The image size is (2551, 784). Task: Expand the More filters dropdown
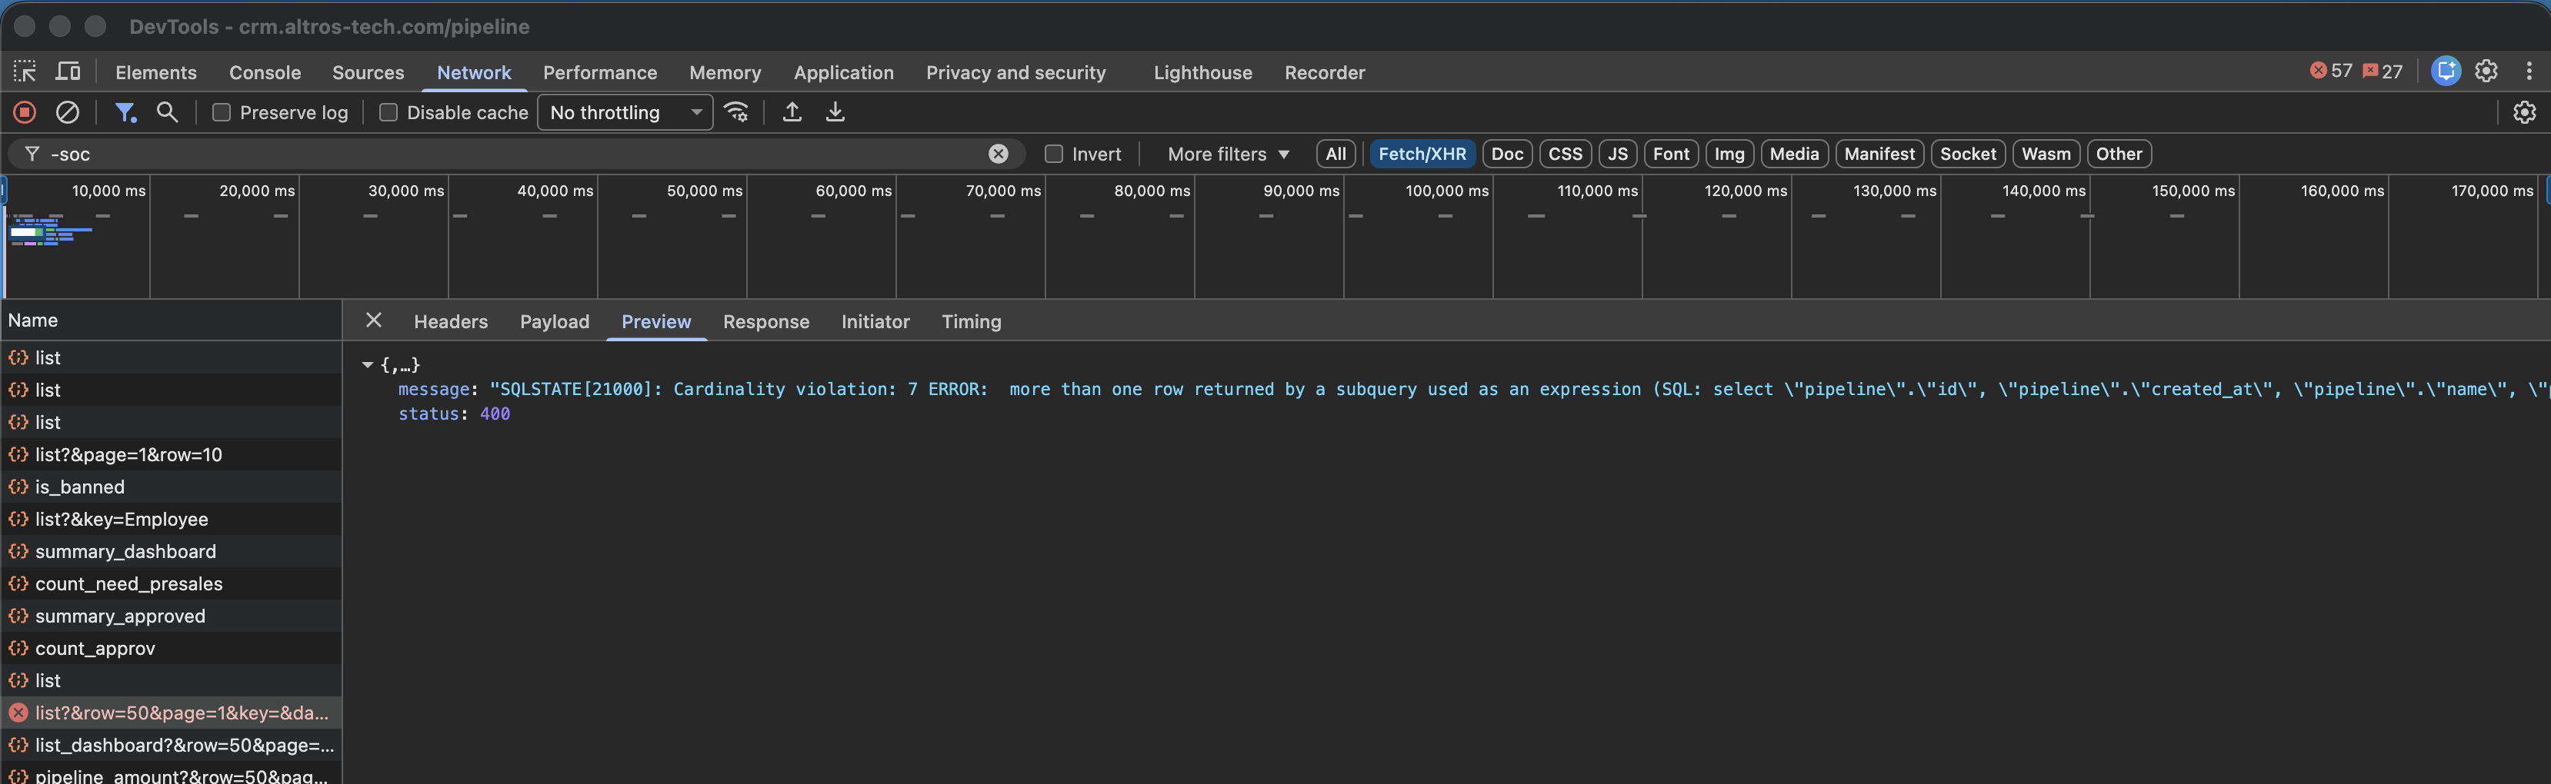pyautogui.click(x=1228, y=154)
